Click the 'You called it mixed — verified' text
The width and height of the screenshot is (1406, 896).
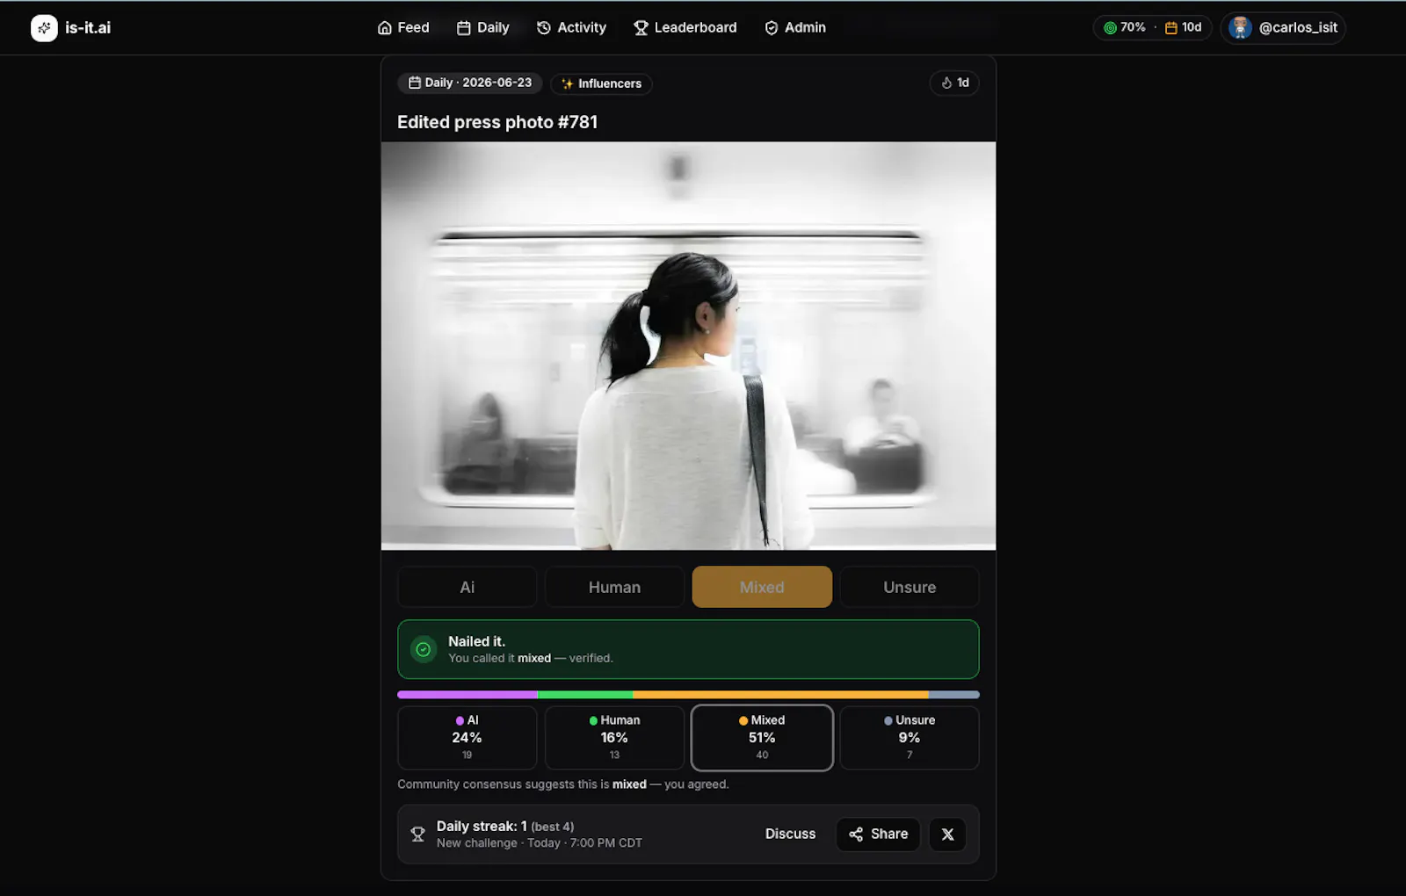(x=531, y=658)
